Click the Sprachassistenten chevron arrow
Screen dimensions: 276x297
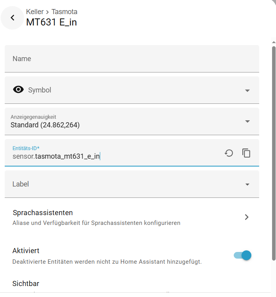[x=247, y=217]
